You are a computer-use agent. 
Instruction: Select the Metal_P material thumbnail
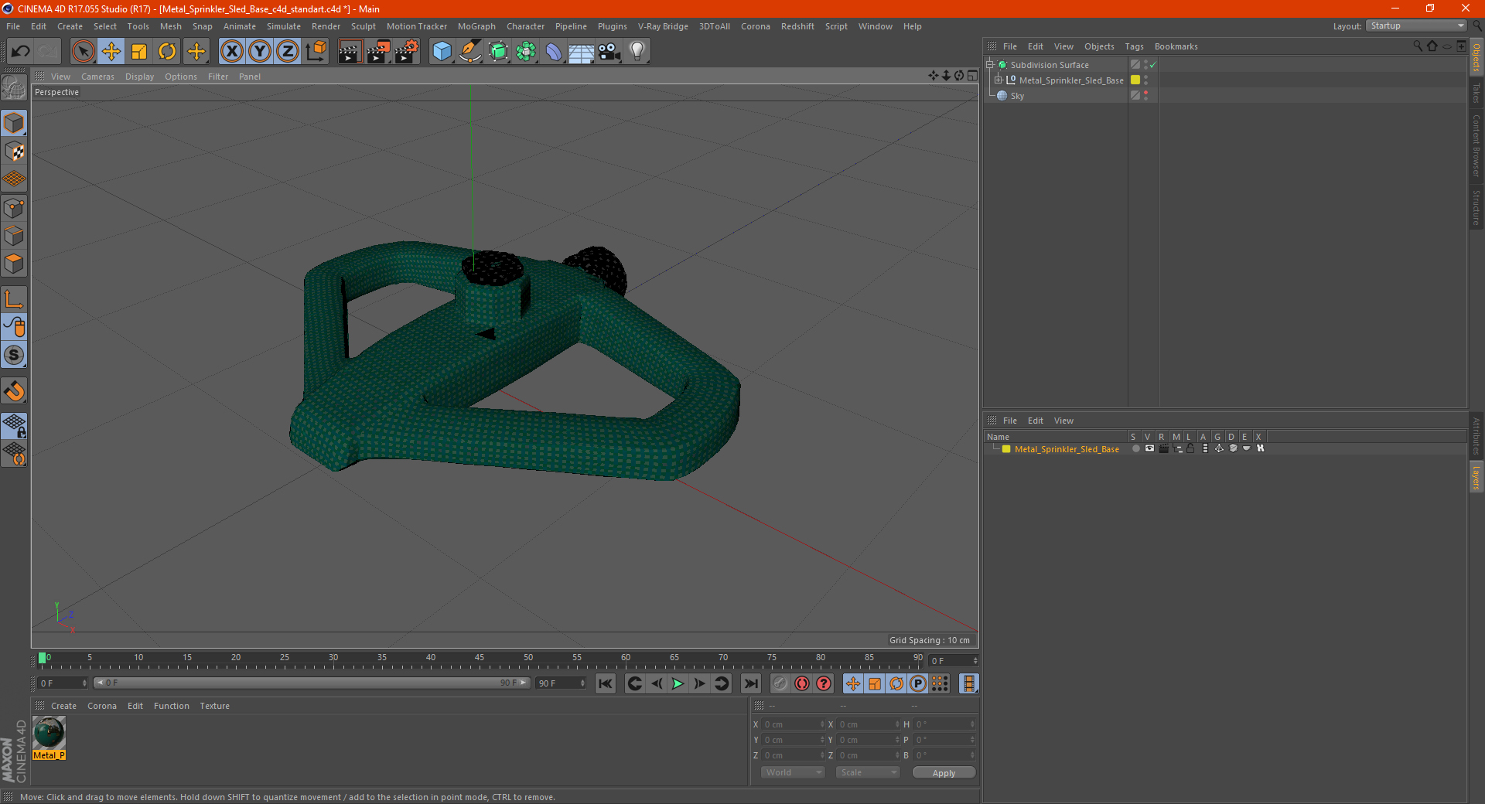pyautogui.click(x=49, y=733)
